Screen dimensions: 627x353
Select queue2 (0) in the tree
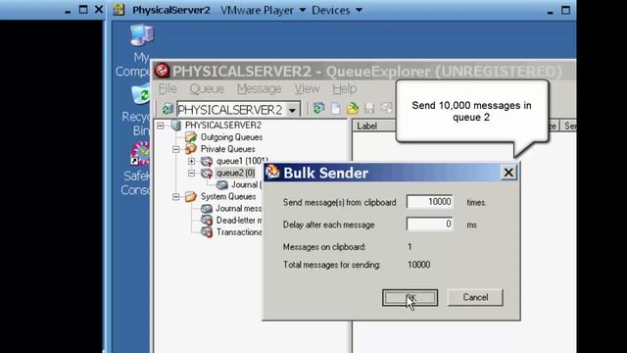(x=235, y=173)
